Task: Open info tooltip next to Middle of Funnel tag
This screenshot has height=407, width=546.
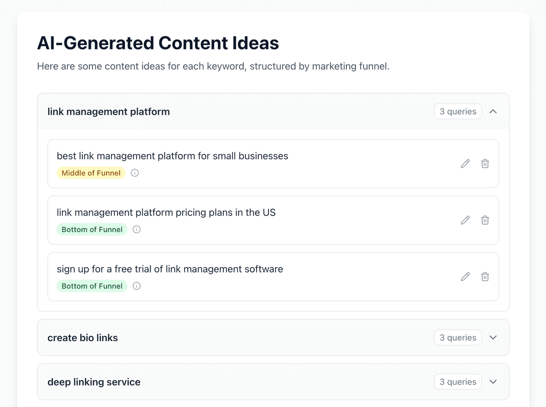Action: 135,173
